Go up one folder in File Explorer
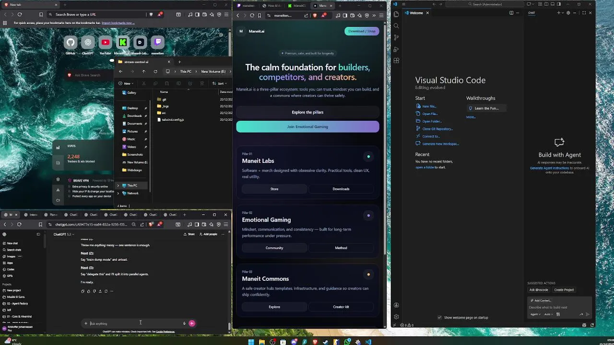 pyautogui.click(x=143, y=71)
